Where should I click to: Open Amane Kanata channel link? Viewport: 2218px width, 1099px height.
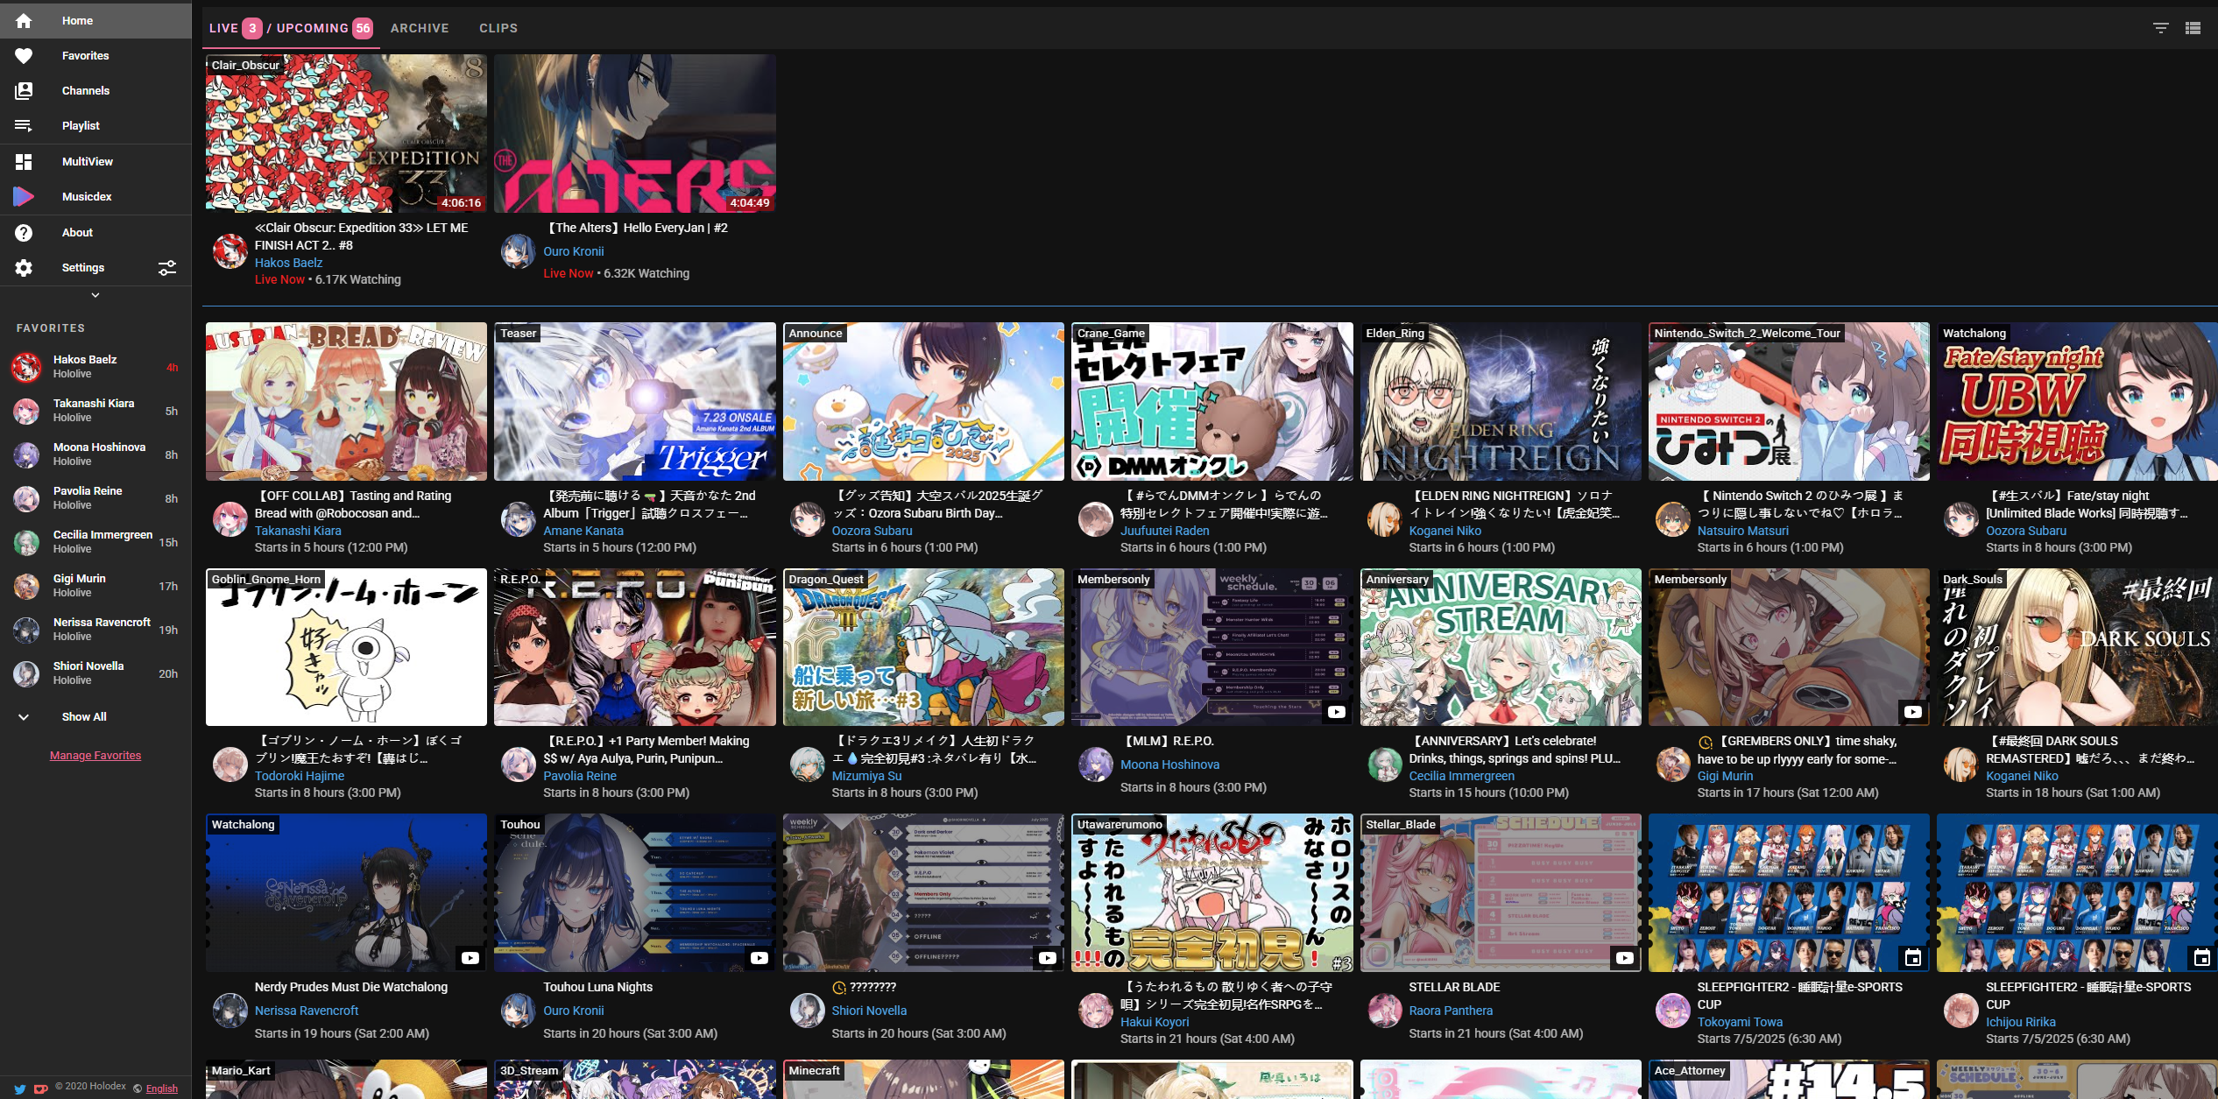tap(583, 531)
